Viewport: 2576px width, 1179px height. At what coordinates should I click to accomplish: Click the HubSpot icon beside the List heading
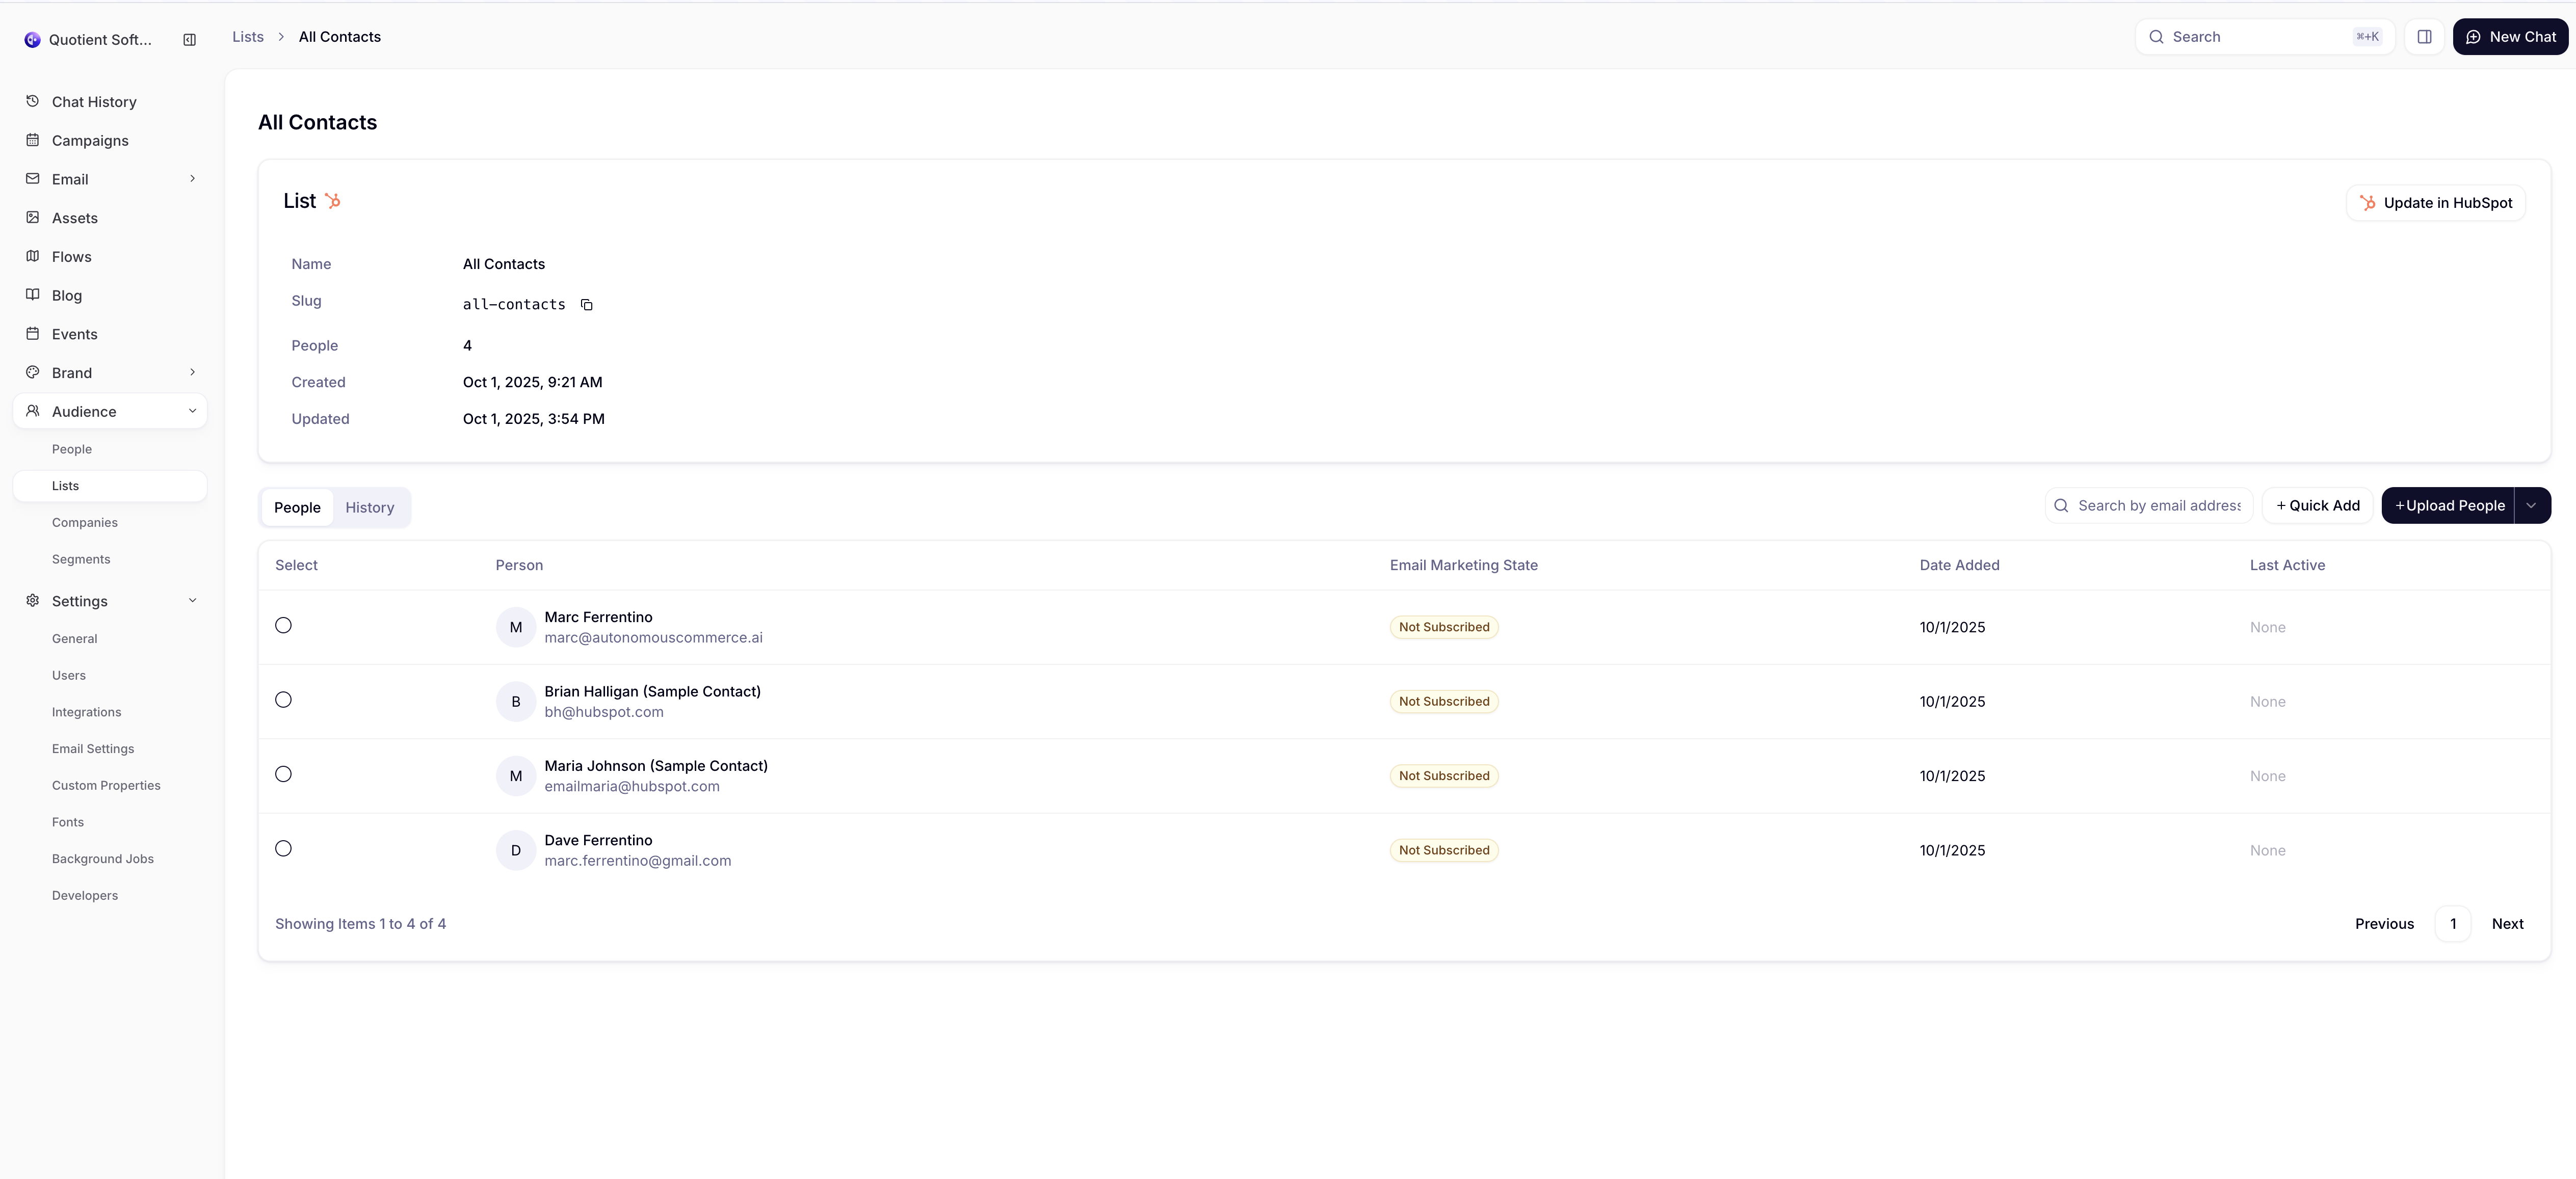[x=333, y=200]
